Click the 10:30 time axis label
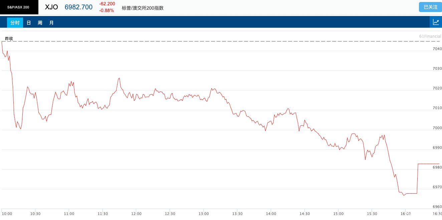442x220 pixels. (x=35, y=214)
